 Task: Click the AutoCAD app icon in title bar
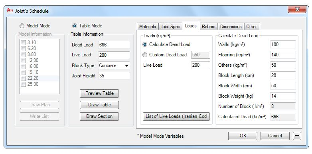(x=10, y=11)
